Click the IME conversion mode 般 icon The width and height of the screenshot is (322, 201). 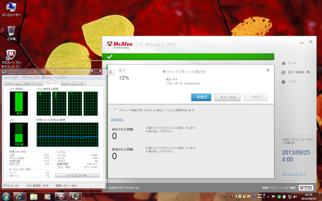tap(240, 197)
